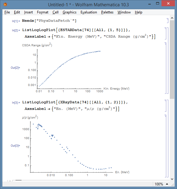
Task: Open the Palettes menu
Action: (x=107, y=12)
